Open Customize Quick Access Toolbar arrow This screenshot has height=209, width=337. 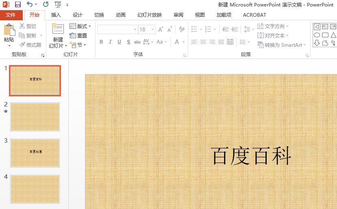(x=67, y=5)
